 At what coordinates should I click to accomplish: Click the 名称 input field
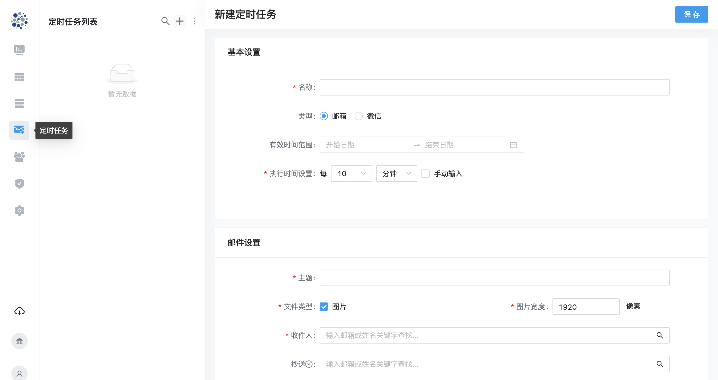click(x=494, y=87)
